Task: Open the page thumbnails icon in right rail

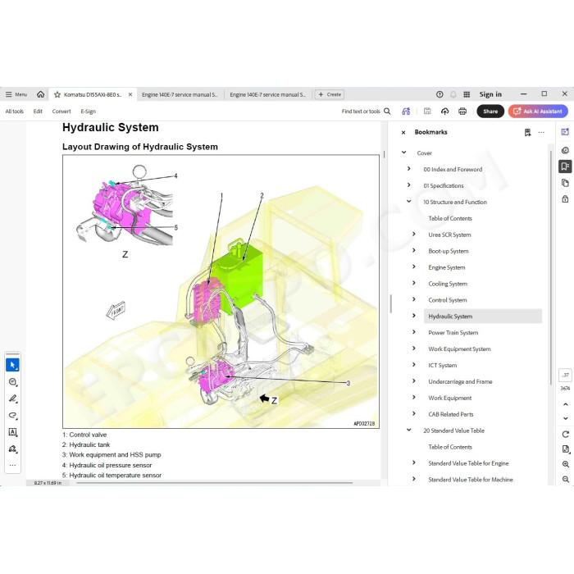Action: click(565, 183)
